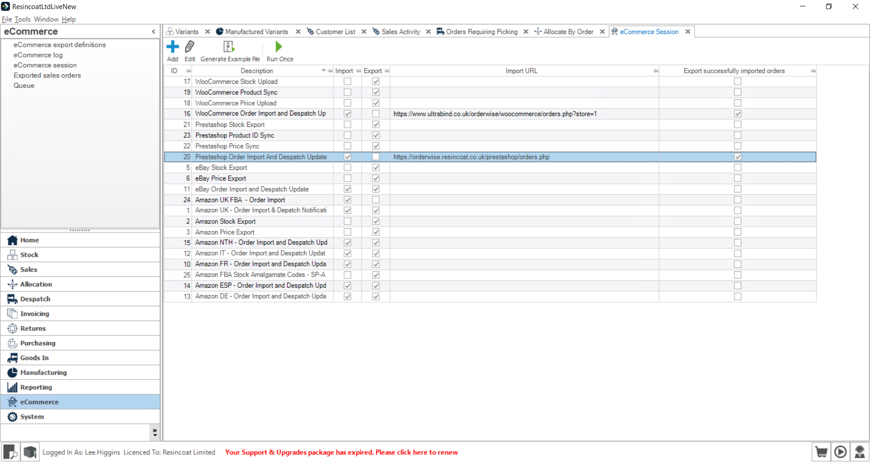870x462 pixels.
Task: Open the Despatch truck icon
Action: (12, 299)
